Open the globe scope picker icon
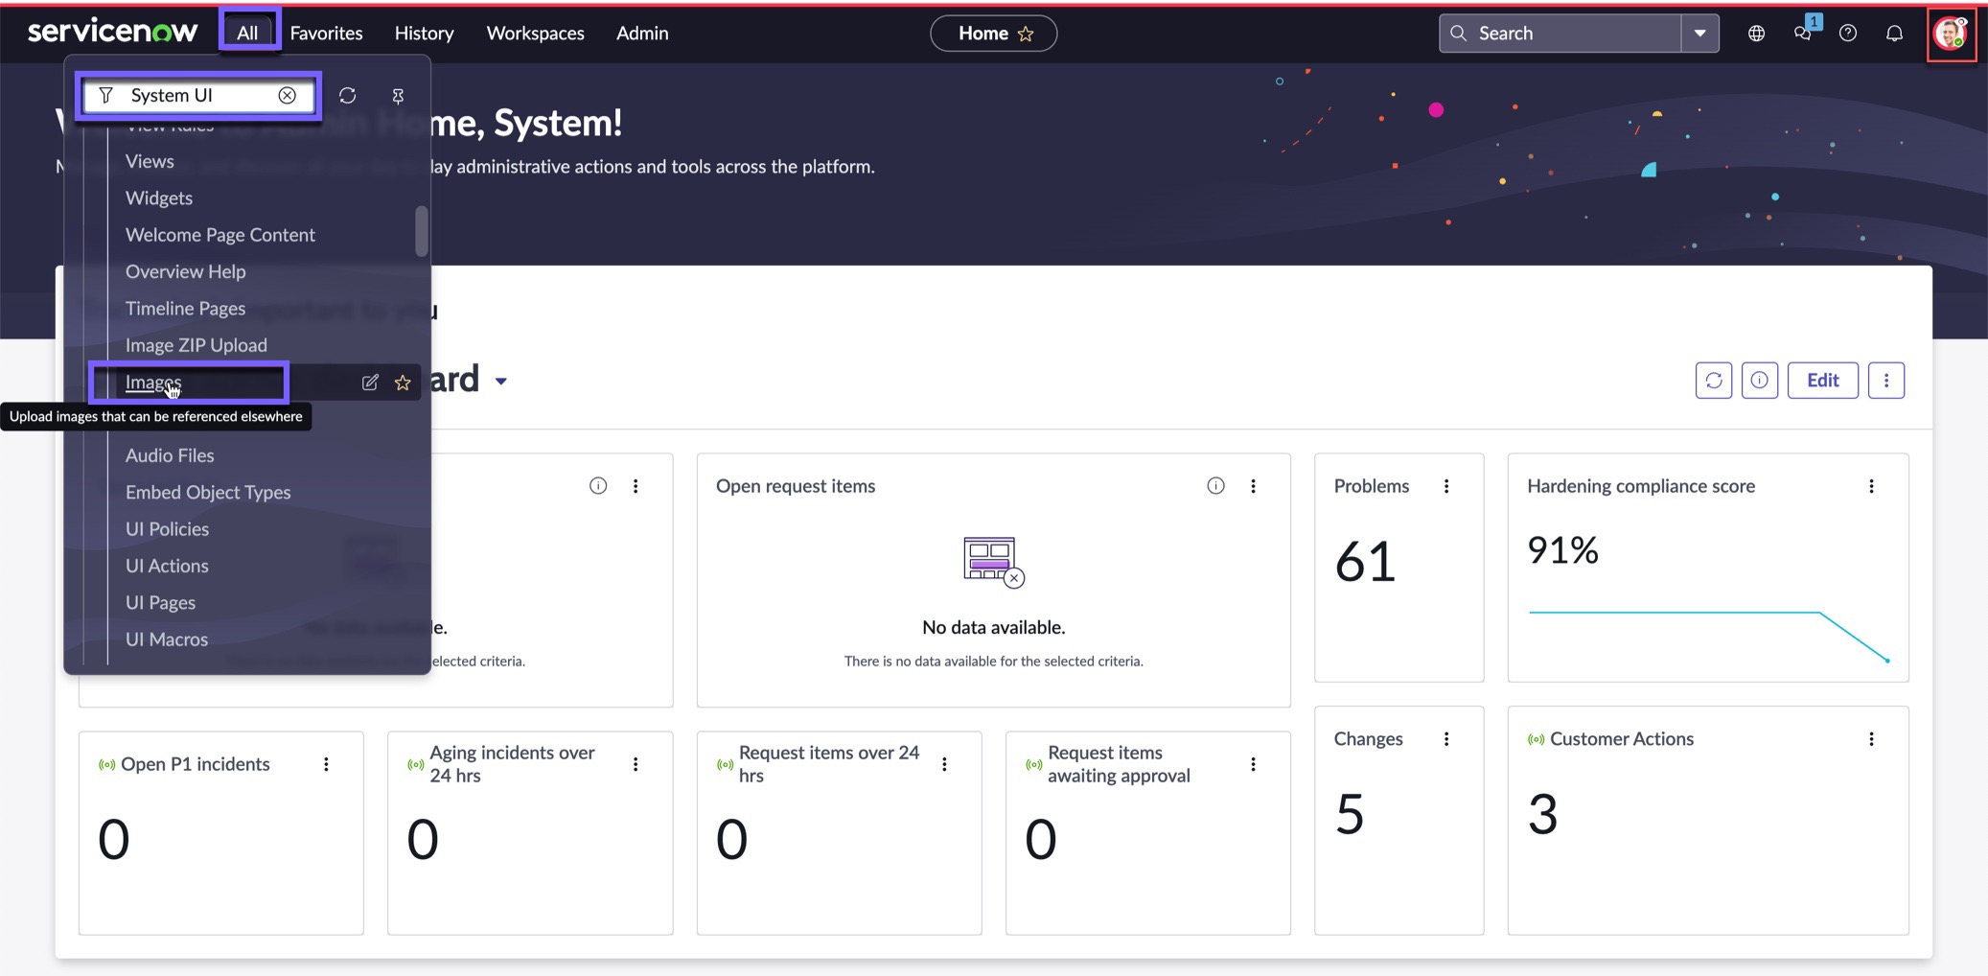The image size is (1988, 976). point(1756,34)
